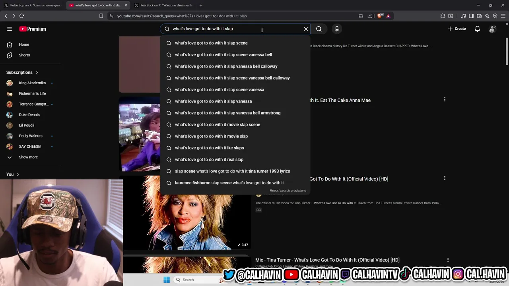Open the browser extensions puzzle icon

coord(443,16)
